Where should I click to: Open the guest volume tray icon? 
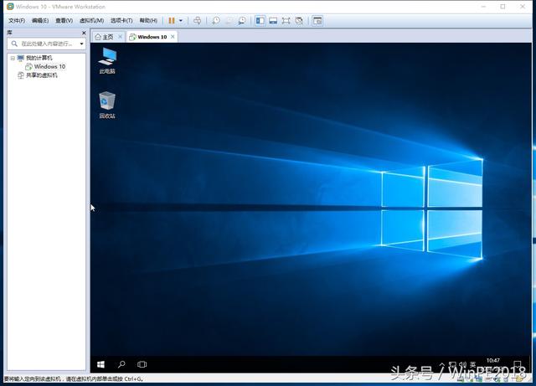point(463,364)
